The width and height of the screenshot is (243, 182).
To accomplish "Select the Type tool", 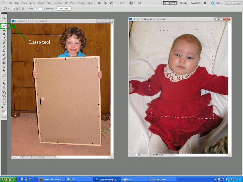I will [x=4, y=79].
